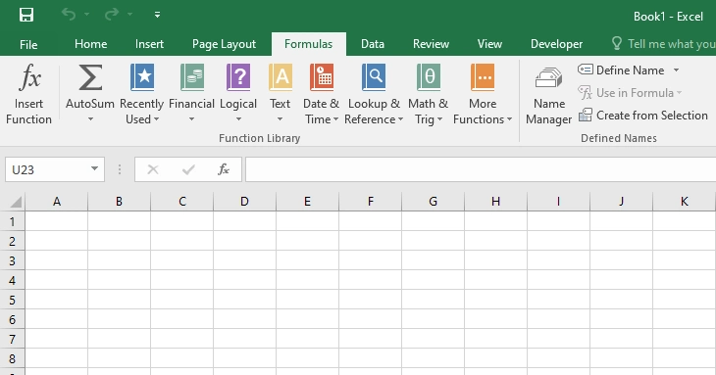Select row 8 header
The image size is (716, 375).
pyautogui.click(x=13, y=358)
